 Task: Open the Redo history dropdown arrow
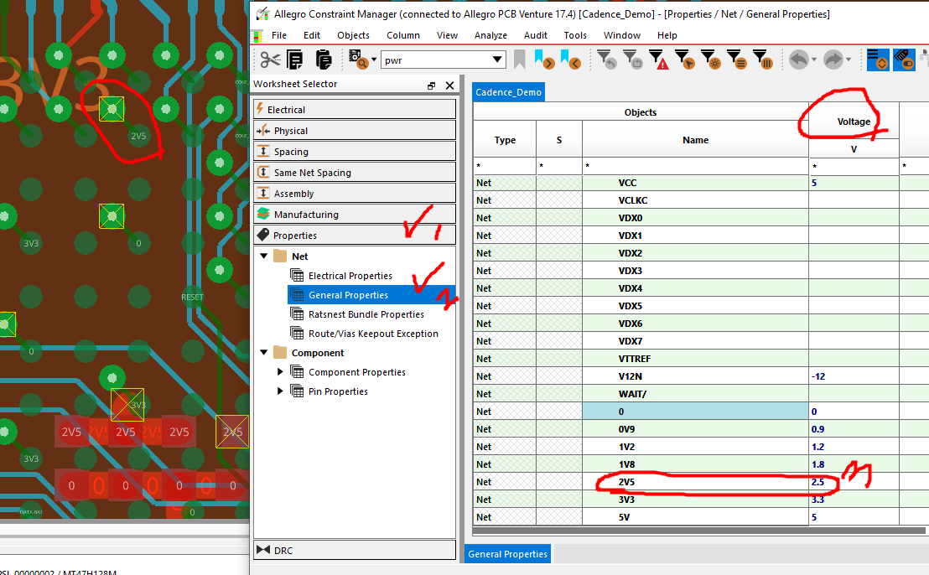coord(849,60)
